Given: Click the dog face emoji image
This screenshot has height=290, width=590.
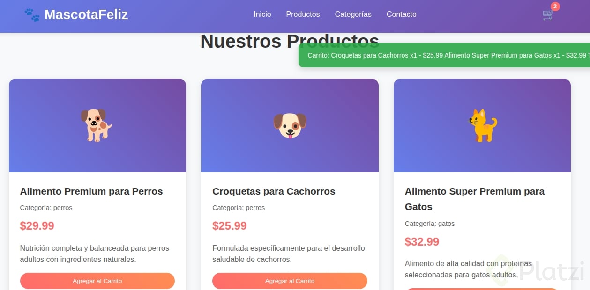Looking at the screenshot, I should 290,125.
